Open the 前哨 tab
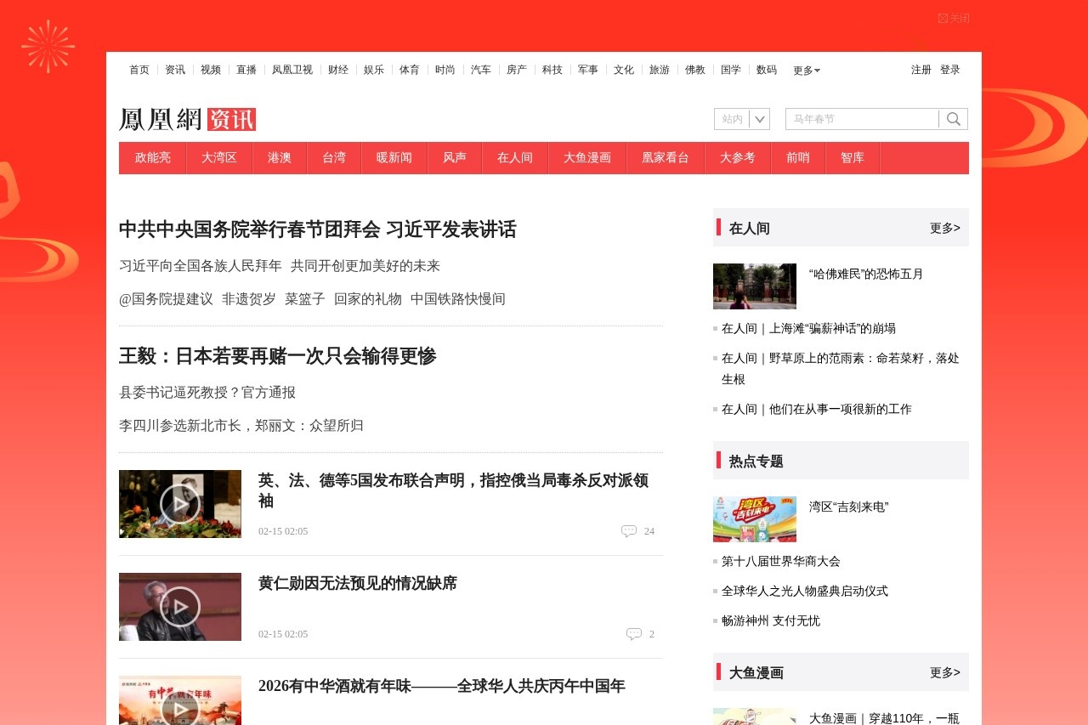The height and width of the screenshot is (725, 1088). click(798, 158)
